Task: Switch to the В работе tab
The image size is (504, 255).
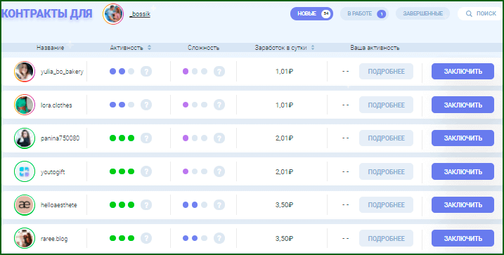Action: pos(364,14)
